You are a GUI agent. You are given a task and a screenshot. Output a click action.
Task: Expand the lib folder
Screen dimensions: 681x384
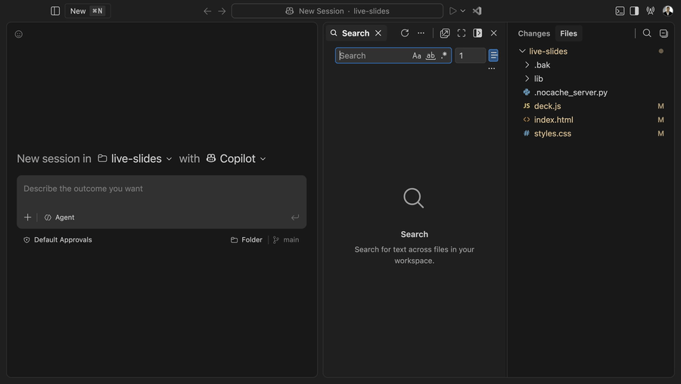coord(527,79)
